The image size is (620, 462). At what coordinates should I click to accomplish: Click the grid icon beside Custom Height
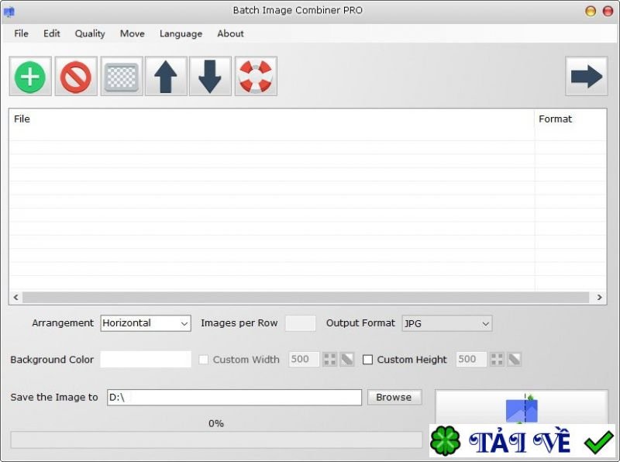coord(497,359)
